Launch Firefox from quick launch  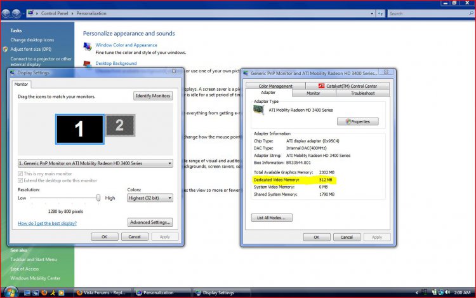click(44, 293)
